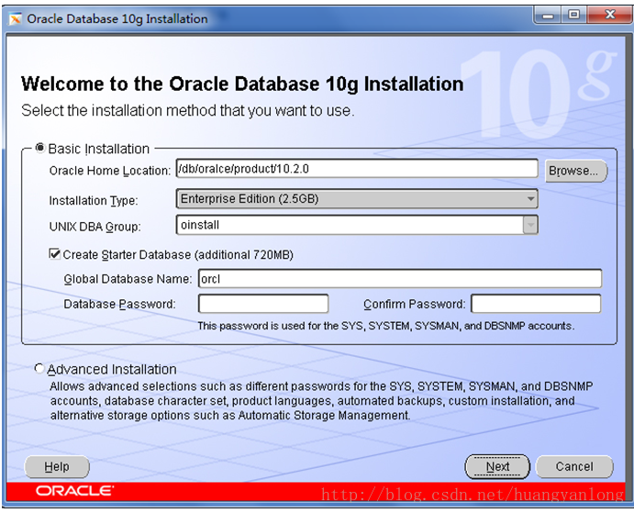The width and height of the screenshot is (634, 513).
Task: Click the Oracle Home Location field
Action: coord(357,168)
